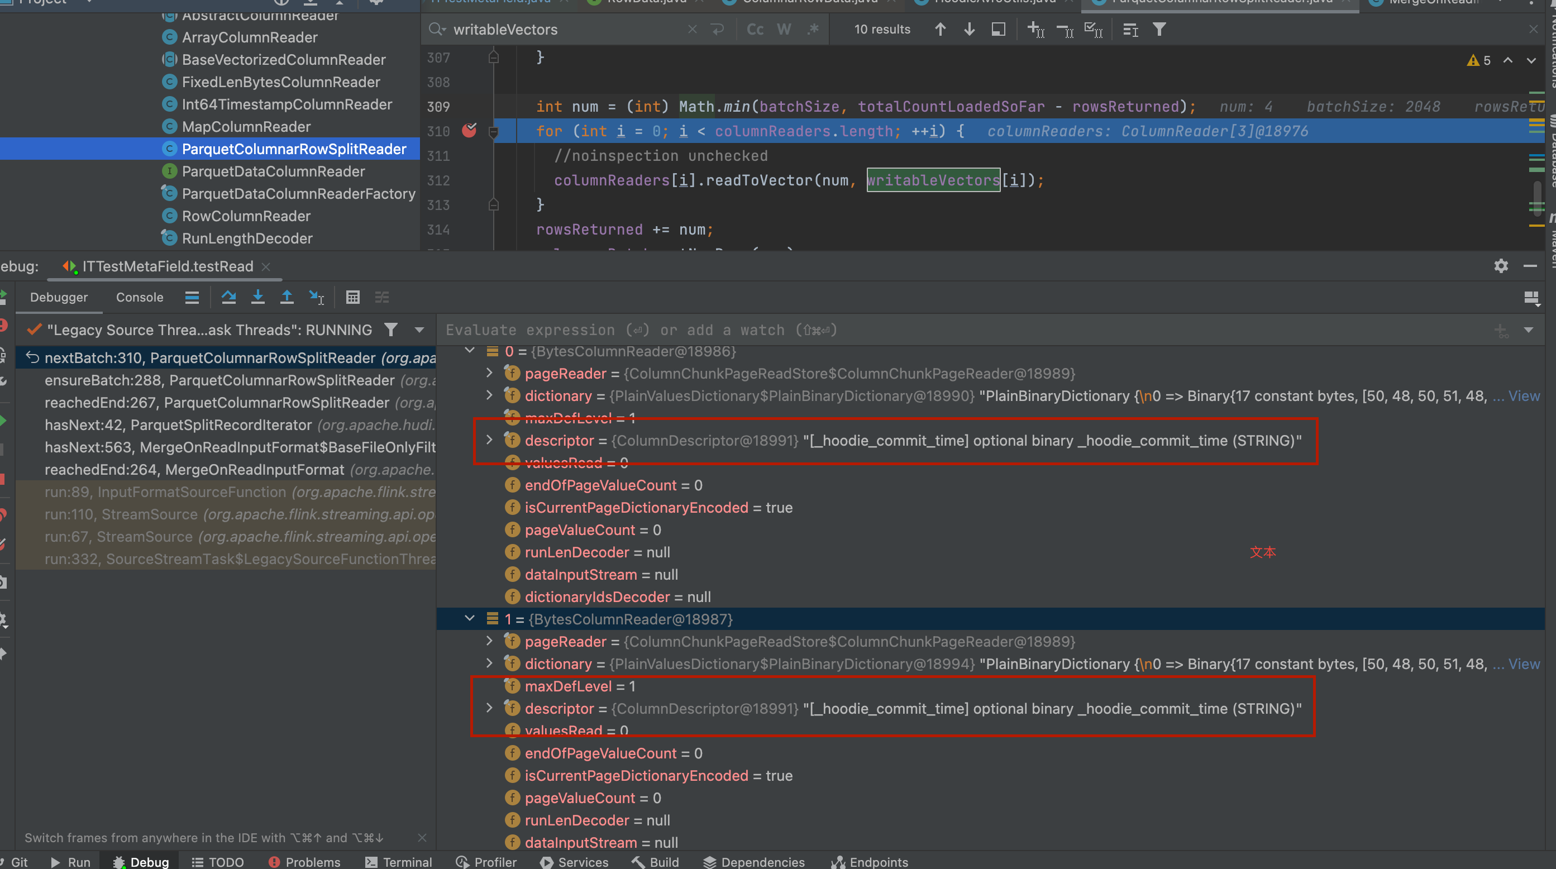
Task: Open Evaluate Expression calculator icon
Action: pos(353,297)
